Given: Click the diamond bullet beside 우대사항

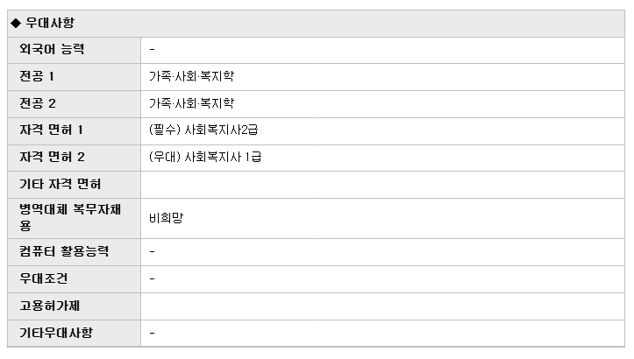Looking at the screenshot, I should [x=16, y=24].
